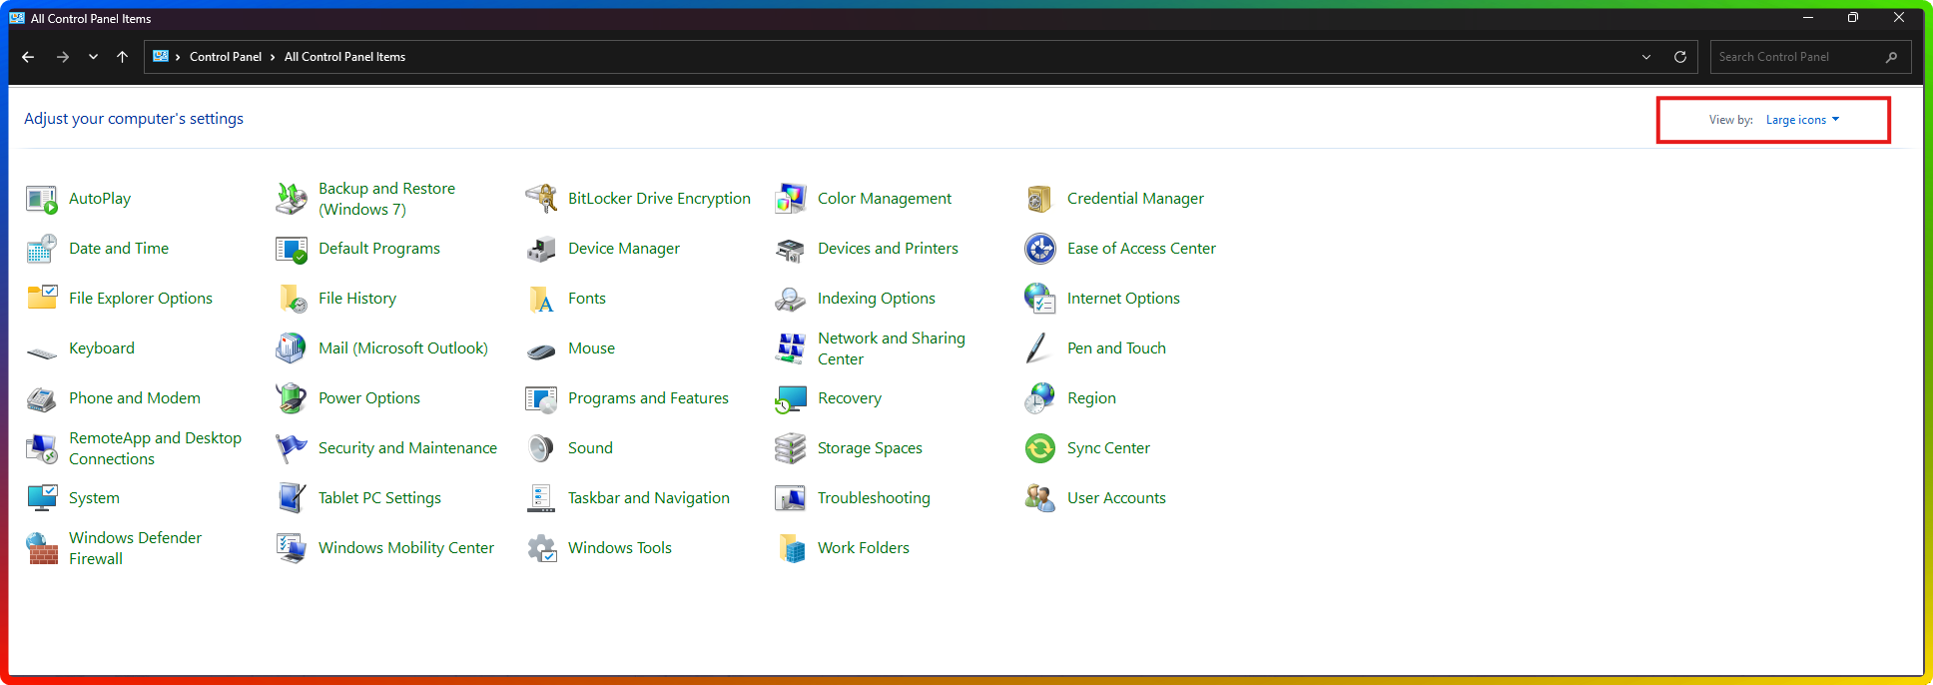Click the Sound speaker icon
1933x685 pixels.
pyautogui.click(x=541, y=448)
